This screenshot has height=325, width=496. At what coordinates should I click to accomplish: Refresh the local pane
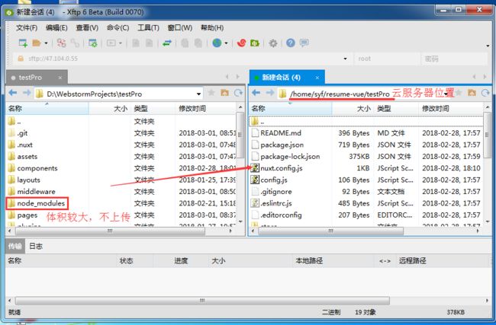(x=238, y=93)
